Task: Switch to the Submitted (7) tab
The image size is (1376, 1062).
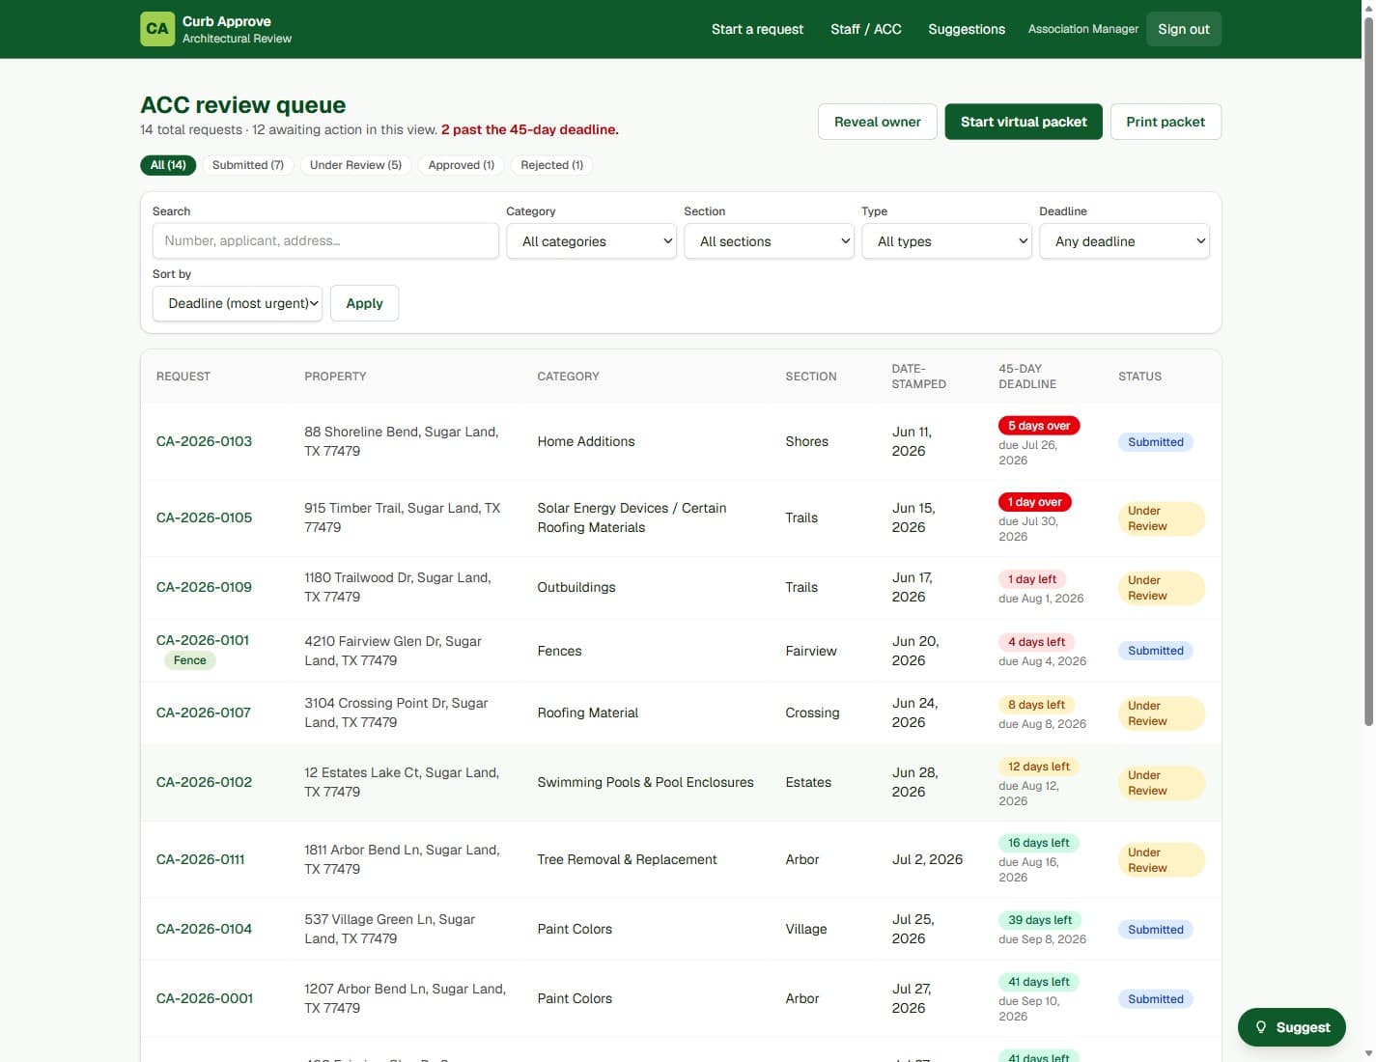Action: (248, 165)
